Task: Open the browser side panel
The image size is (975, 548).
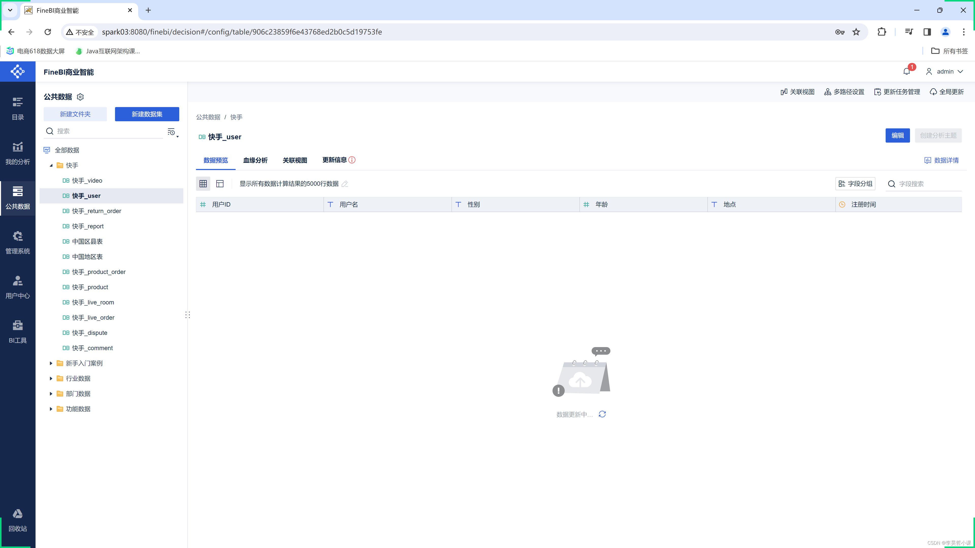Action: pos(927,32)
